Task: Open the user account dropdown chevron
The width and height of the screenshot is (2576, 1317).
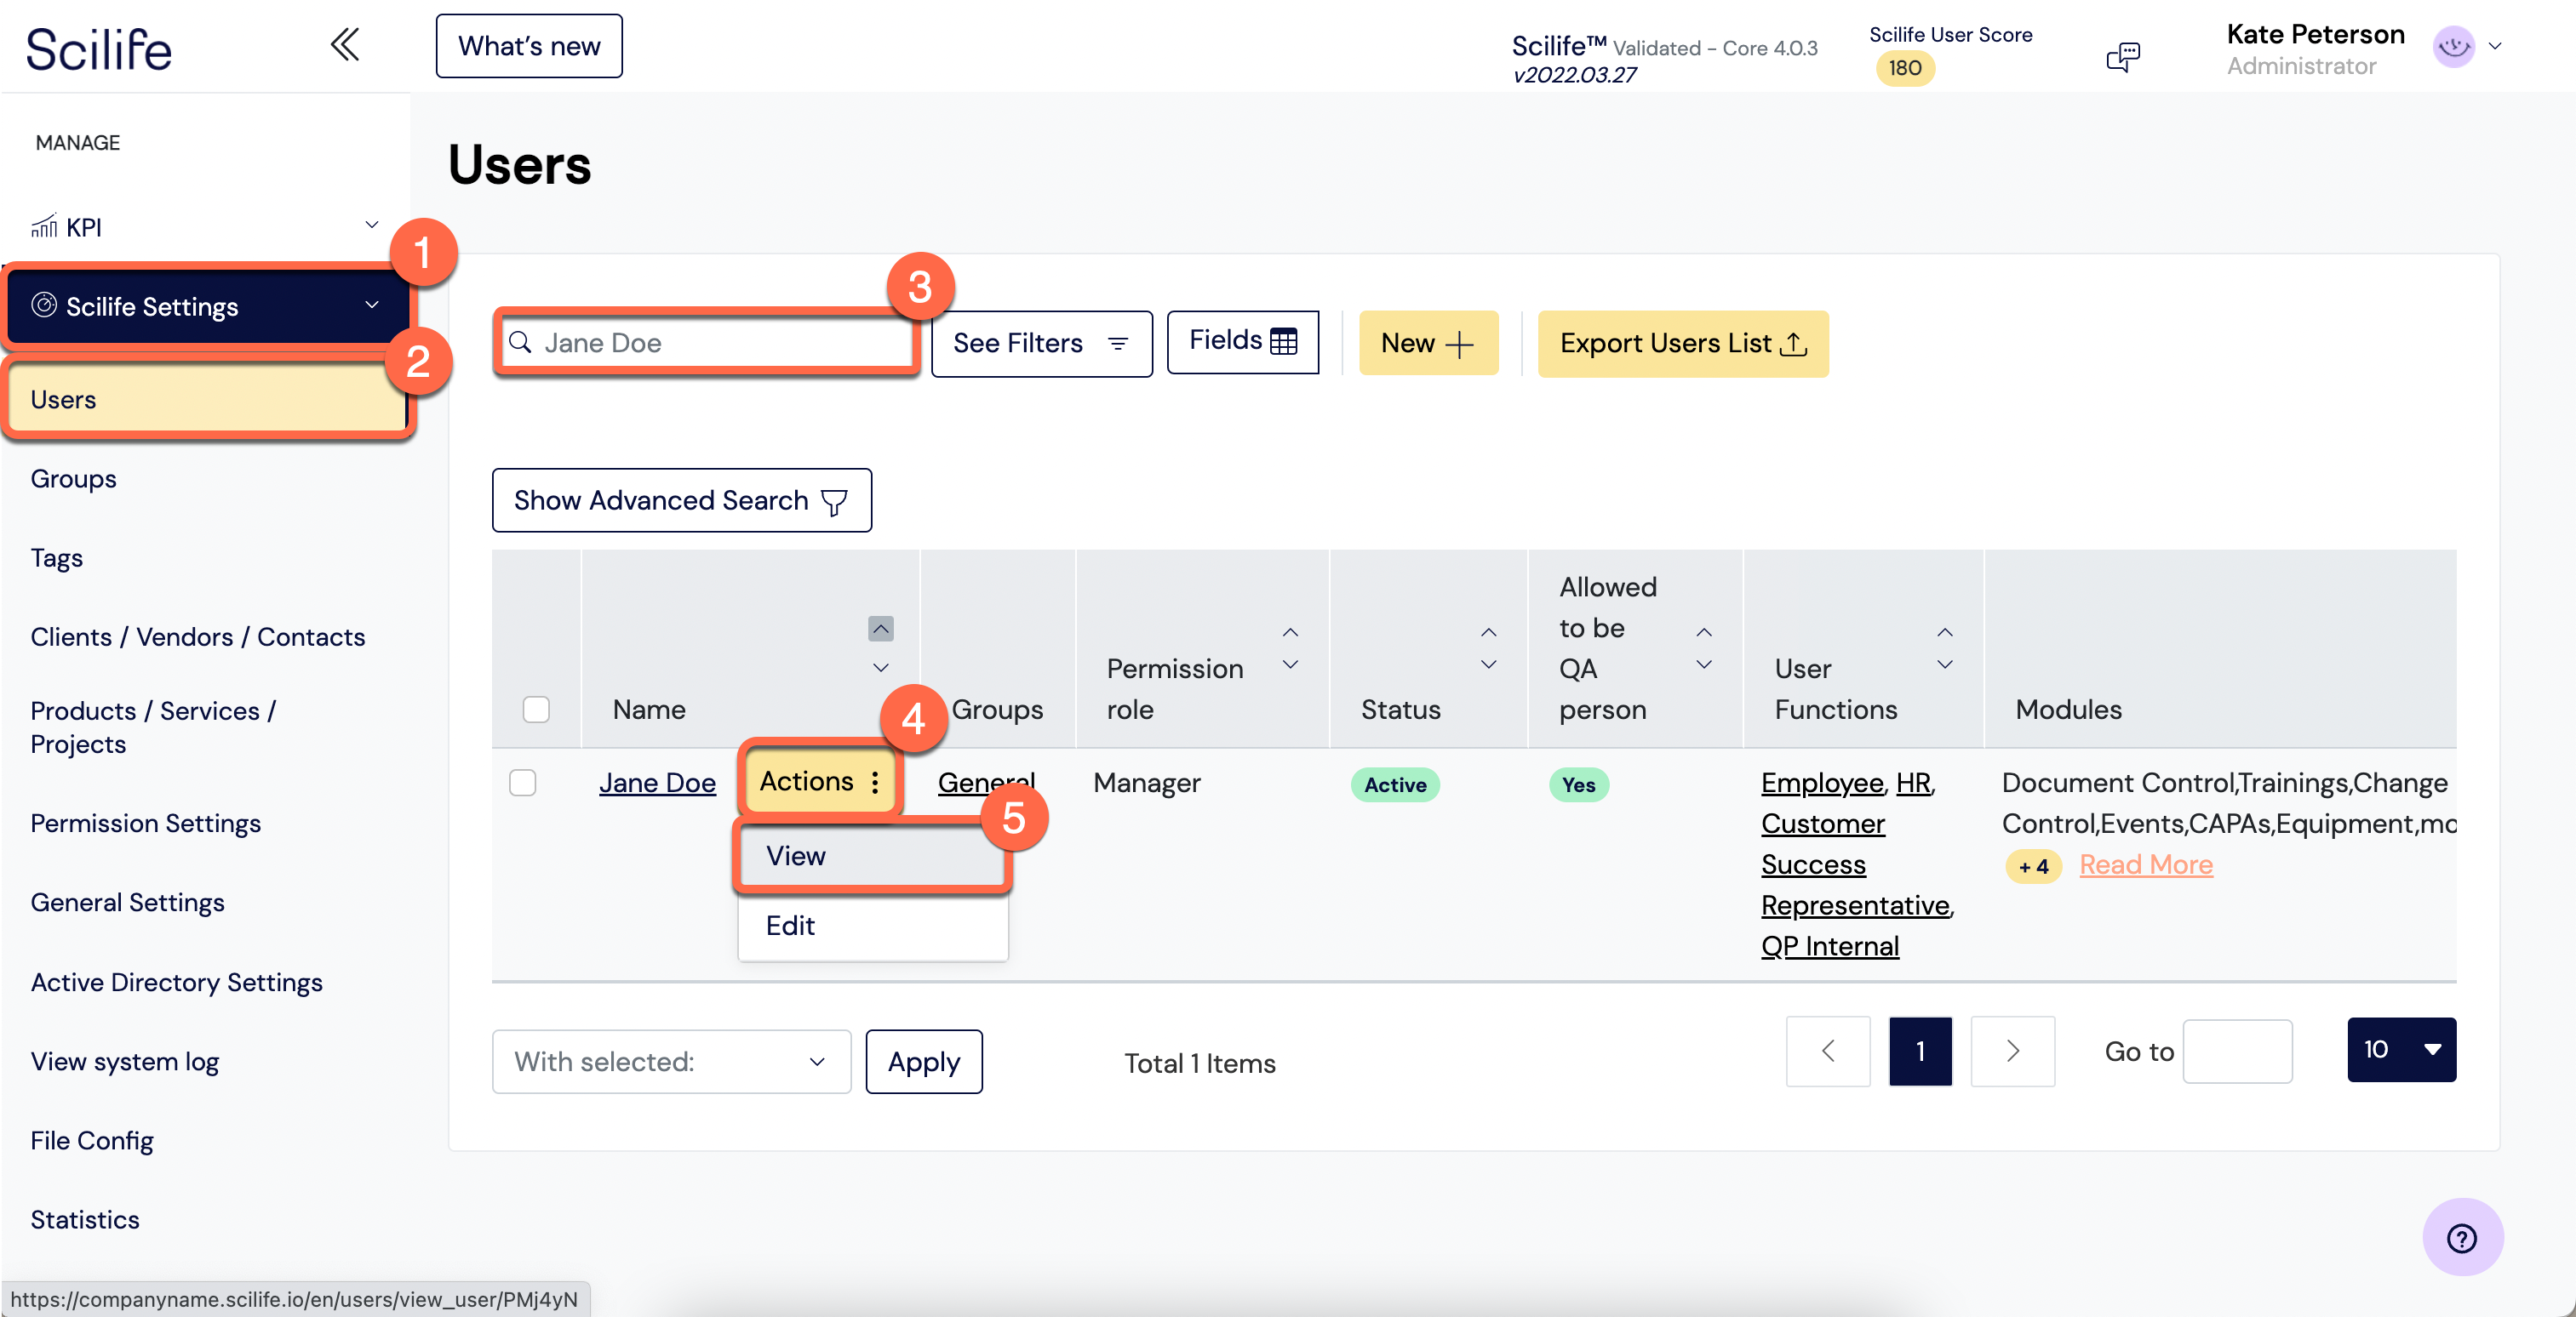Action: coord(2494,46)
